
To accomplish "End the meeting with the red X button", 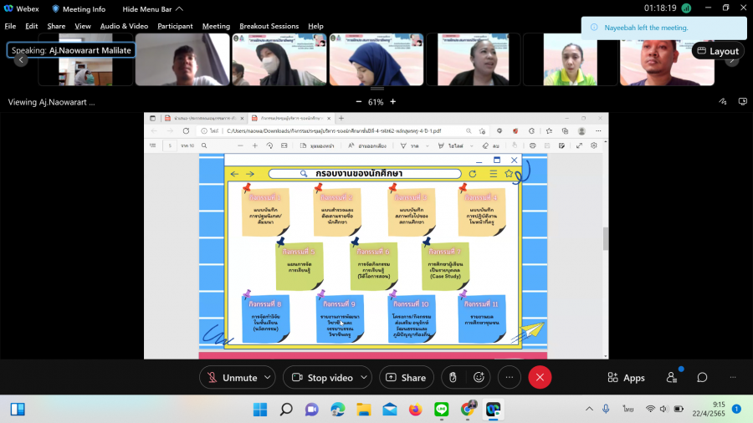I will pyautogui.click(x=540, y=378).
